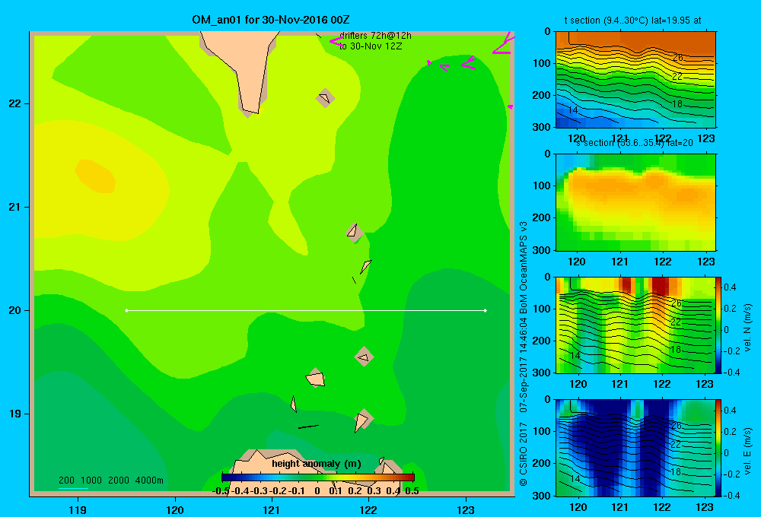Open the northward velocity section panel
The width and height of the screenshot is (761, 517).
tap(635, 325)
